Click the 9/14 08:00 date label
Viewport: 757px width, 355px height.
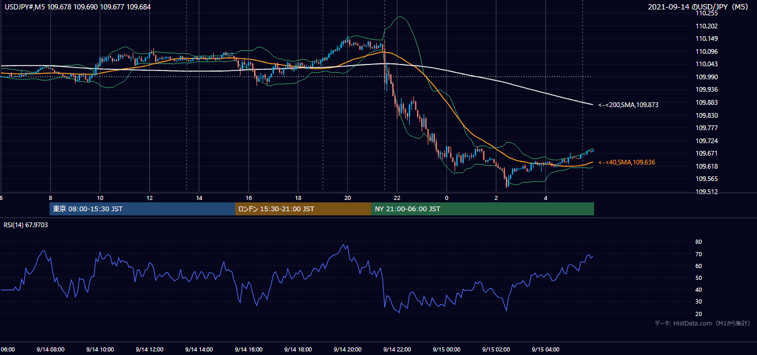(x=50, y=349)
